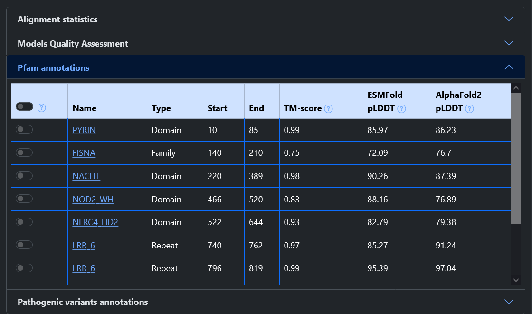Click the help icon beside the header toggle
The width and height of the screenshot is (532, 314).
pos(41,108)
